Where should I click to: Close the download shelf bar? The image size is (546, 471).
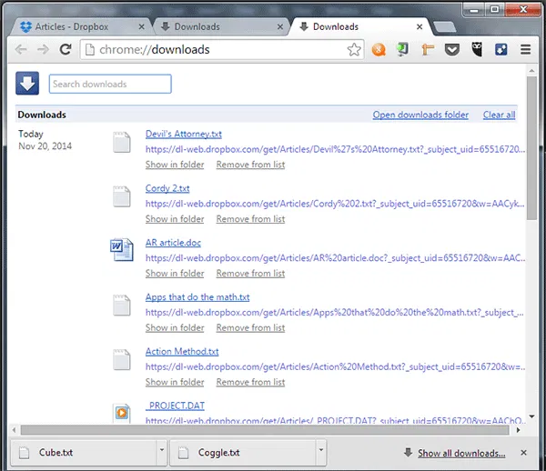(522, 453)
